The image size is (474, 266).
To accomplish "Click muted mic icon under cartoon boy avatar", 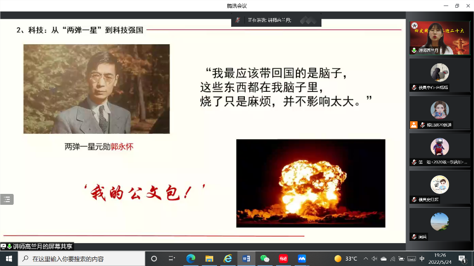I will (x=414, y=199).
